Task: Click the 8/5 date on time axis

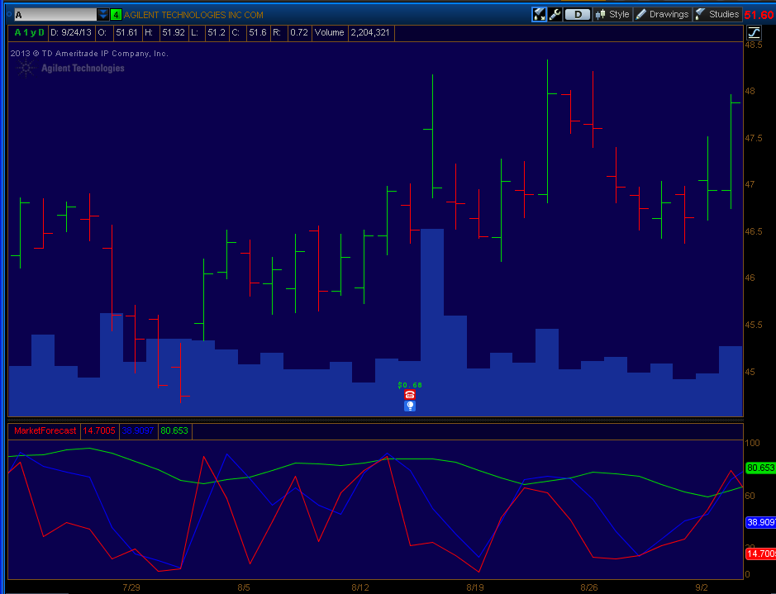Action: click(244, 587)
